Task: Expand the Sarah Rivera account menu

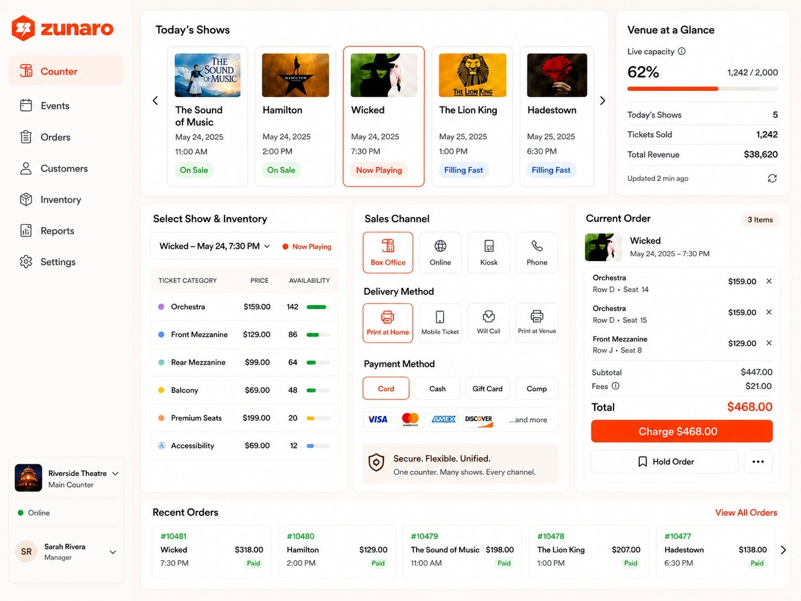Action: click(x=113, y=552)
